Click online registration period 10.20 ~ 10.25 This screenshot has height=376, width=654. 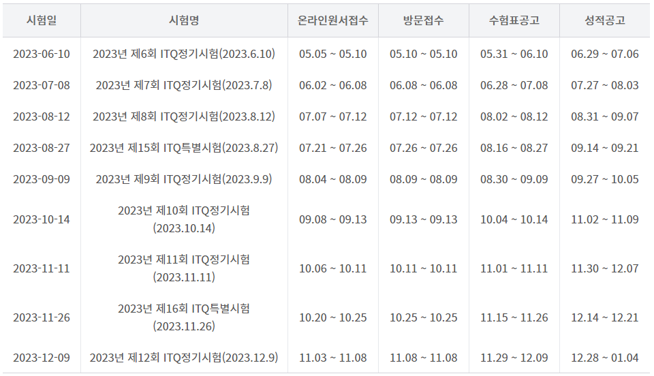point(333,317)
